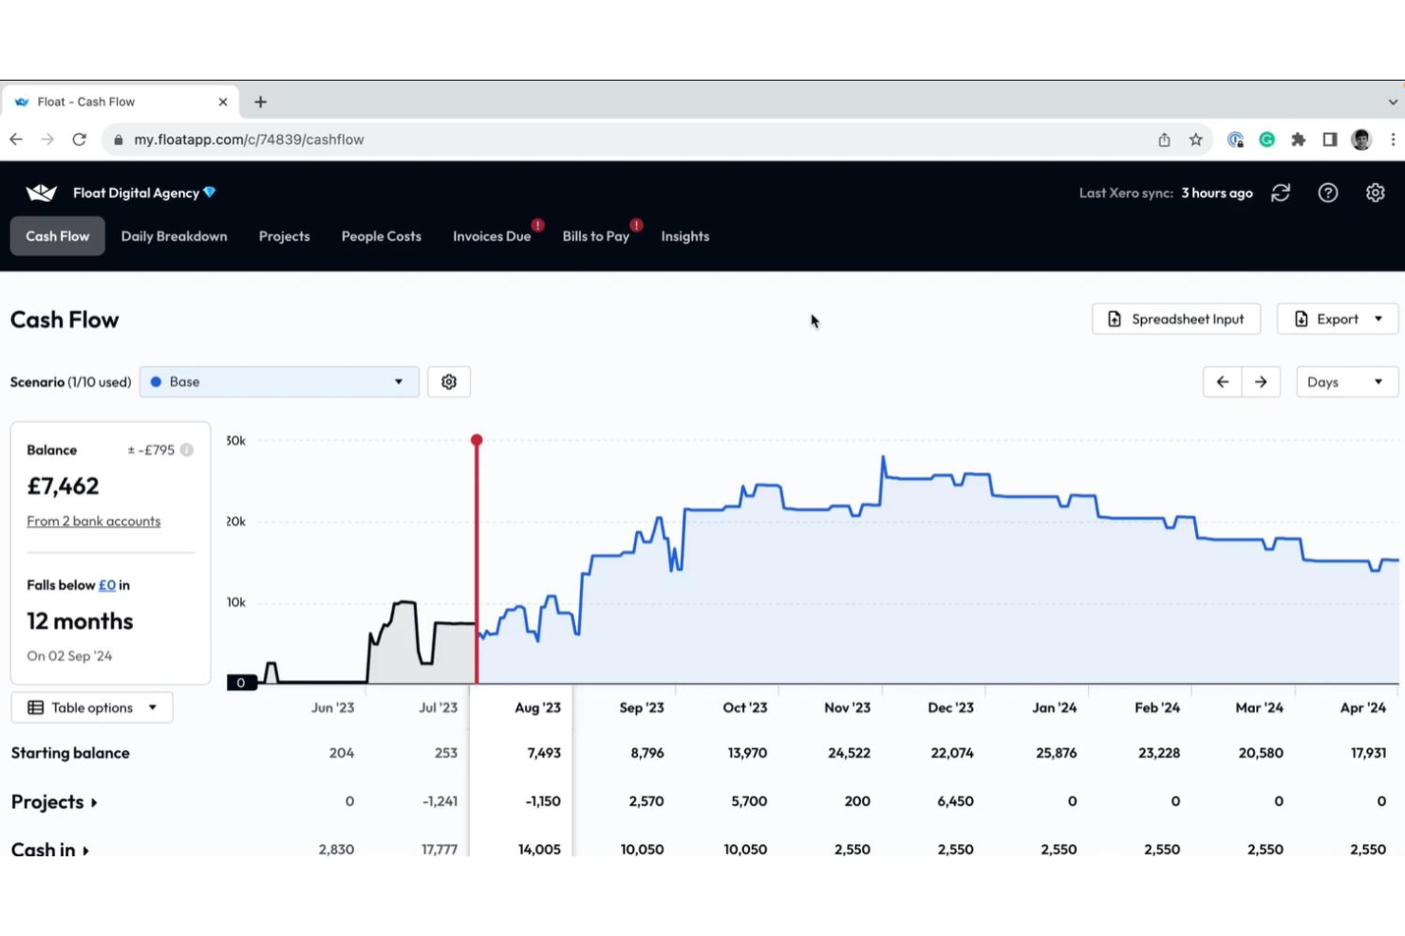This screenshot has height=936, width=1405.
Task: Go to the Invoices Due tab
Action: point(492,236)
